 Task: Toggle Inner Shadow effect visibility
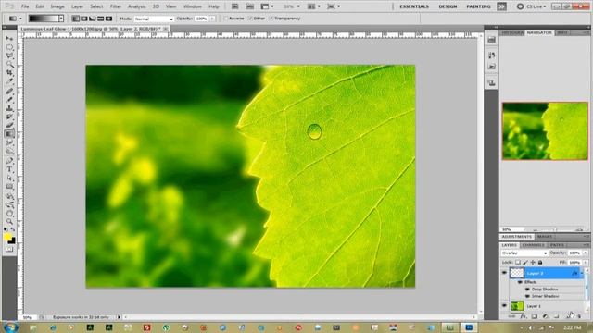(x=527, y=296)
